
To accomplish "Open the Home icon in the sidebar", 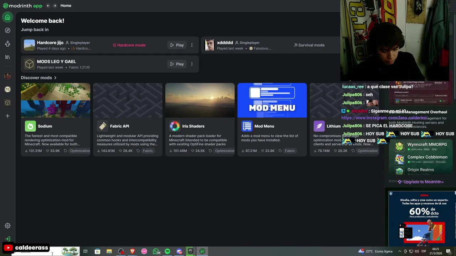I will coord(7,17).
